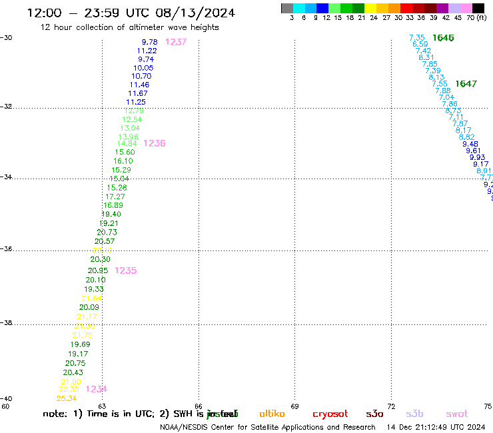Click the wave height value 19.40

[111, 214]
